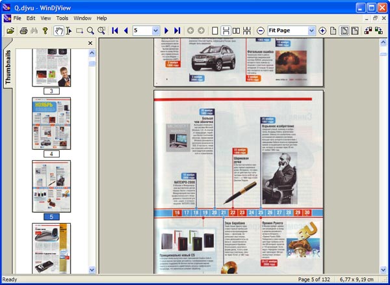Open the Tools menu
This screenshot has width=390, height=285.
[62, 18]
